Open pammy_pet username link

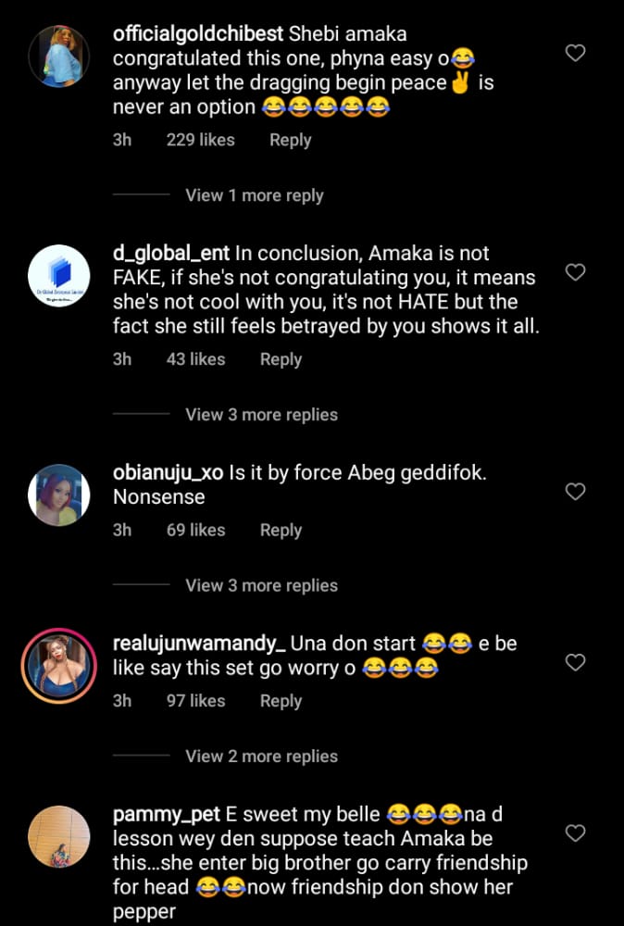coord(166,815)
